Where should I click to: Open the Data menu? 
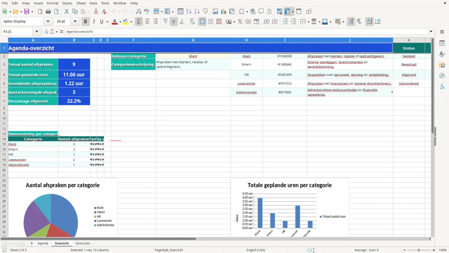(x=93, y=3)
